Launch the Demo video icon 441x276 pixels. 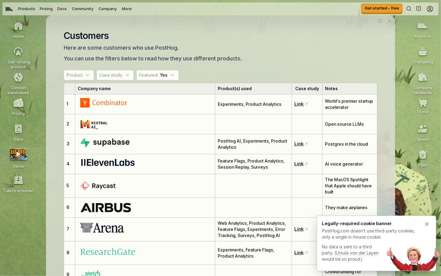pos(18,158)
